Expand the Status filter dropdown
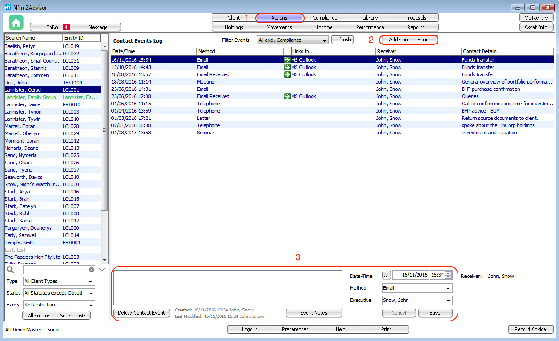The width and height of the screenshot is (559, 341). (x=59, y=293)
